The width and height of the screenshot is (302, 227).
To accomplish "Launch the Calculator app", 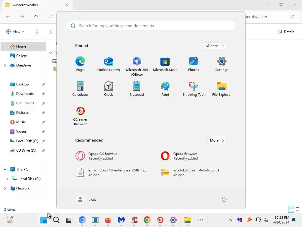I will click(80, 89).
